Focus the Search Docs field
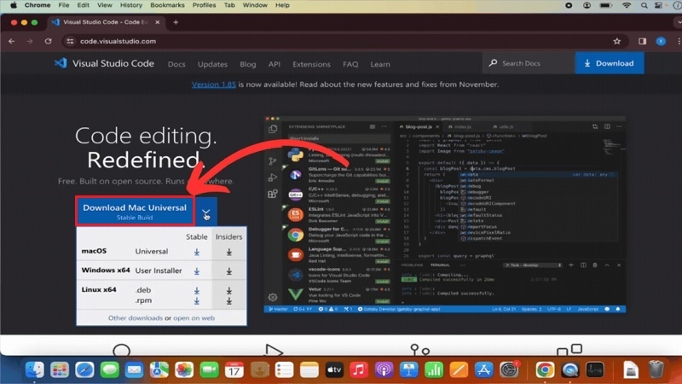682x384 pixels. coord(529,63)
